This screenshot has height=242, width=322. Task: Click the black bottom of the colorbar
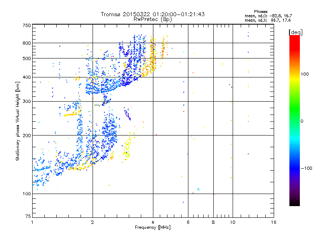295,203
